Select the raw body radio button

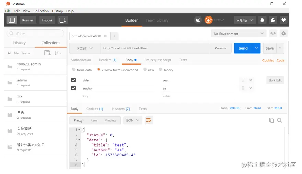145,69
